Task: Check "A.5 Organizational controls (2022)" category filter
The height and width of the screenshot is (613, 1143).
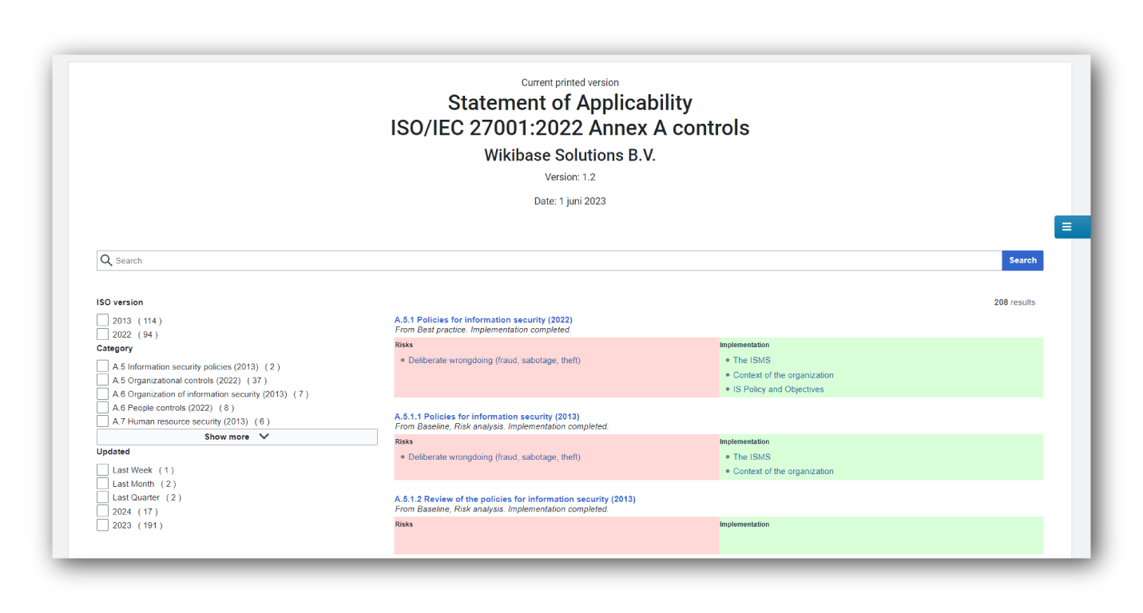Action: (x=102, y=380)
